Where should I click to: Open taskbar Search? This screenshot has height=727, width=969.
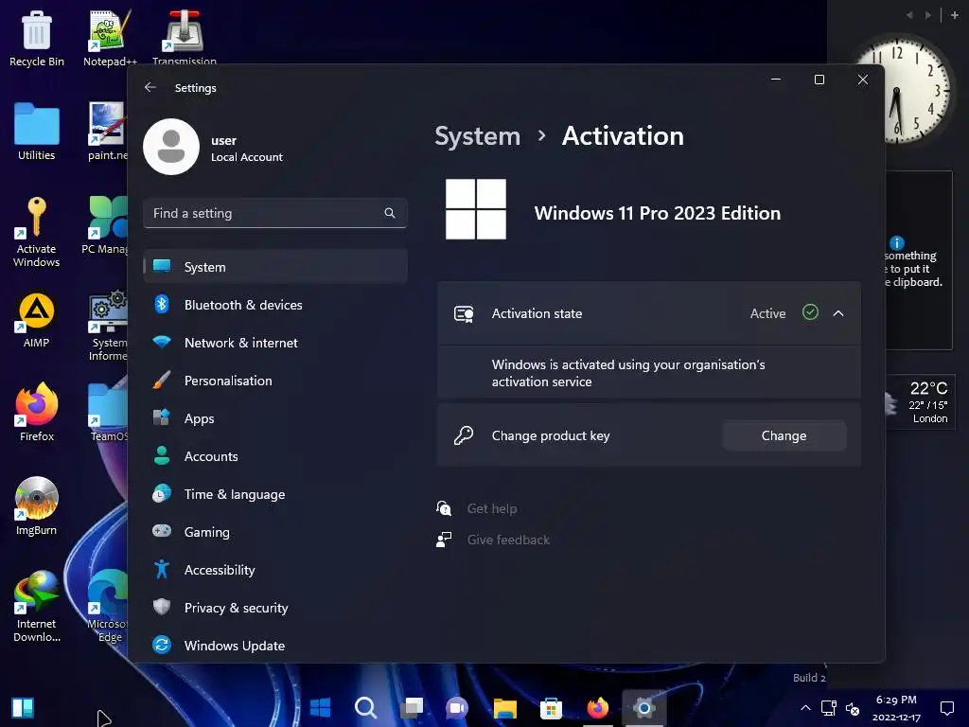pos(366,708)
